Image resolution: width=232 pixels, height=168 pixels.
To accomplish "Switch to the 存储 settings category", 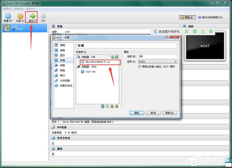I will click(62, 60).
